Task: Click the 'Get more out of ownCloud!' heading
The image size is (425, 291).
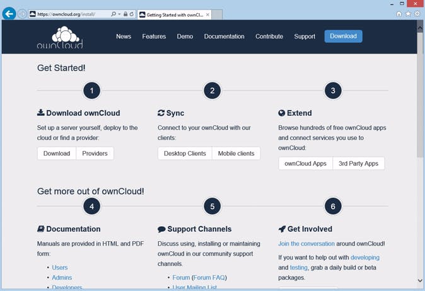Action: tap(91, 191)
